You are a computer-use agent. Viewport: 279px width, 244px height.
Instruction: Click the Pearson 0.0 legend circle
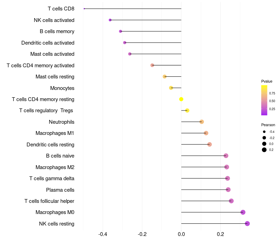(264, 144)
